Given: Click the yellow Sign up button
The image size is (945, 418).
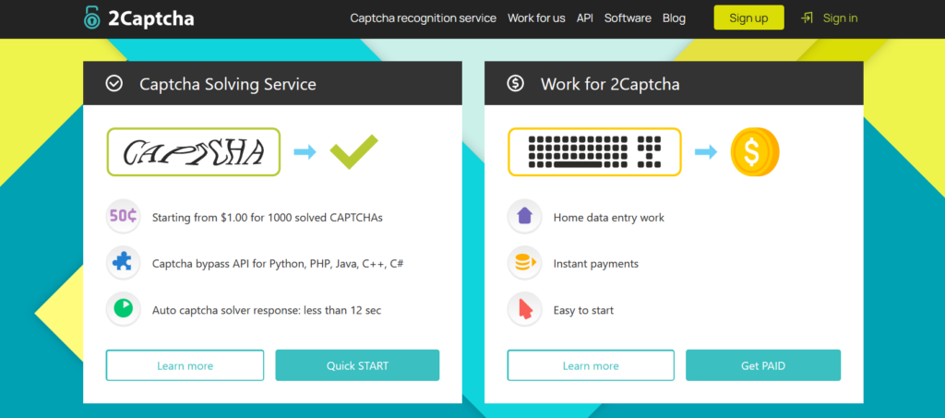Looking at the screenshot, I should (748, 18).
